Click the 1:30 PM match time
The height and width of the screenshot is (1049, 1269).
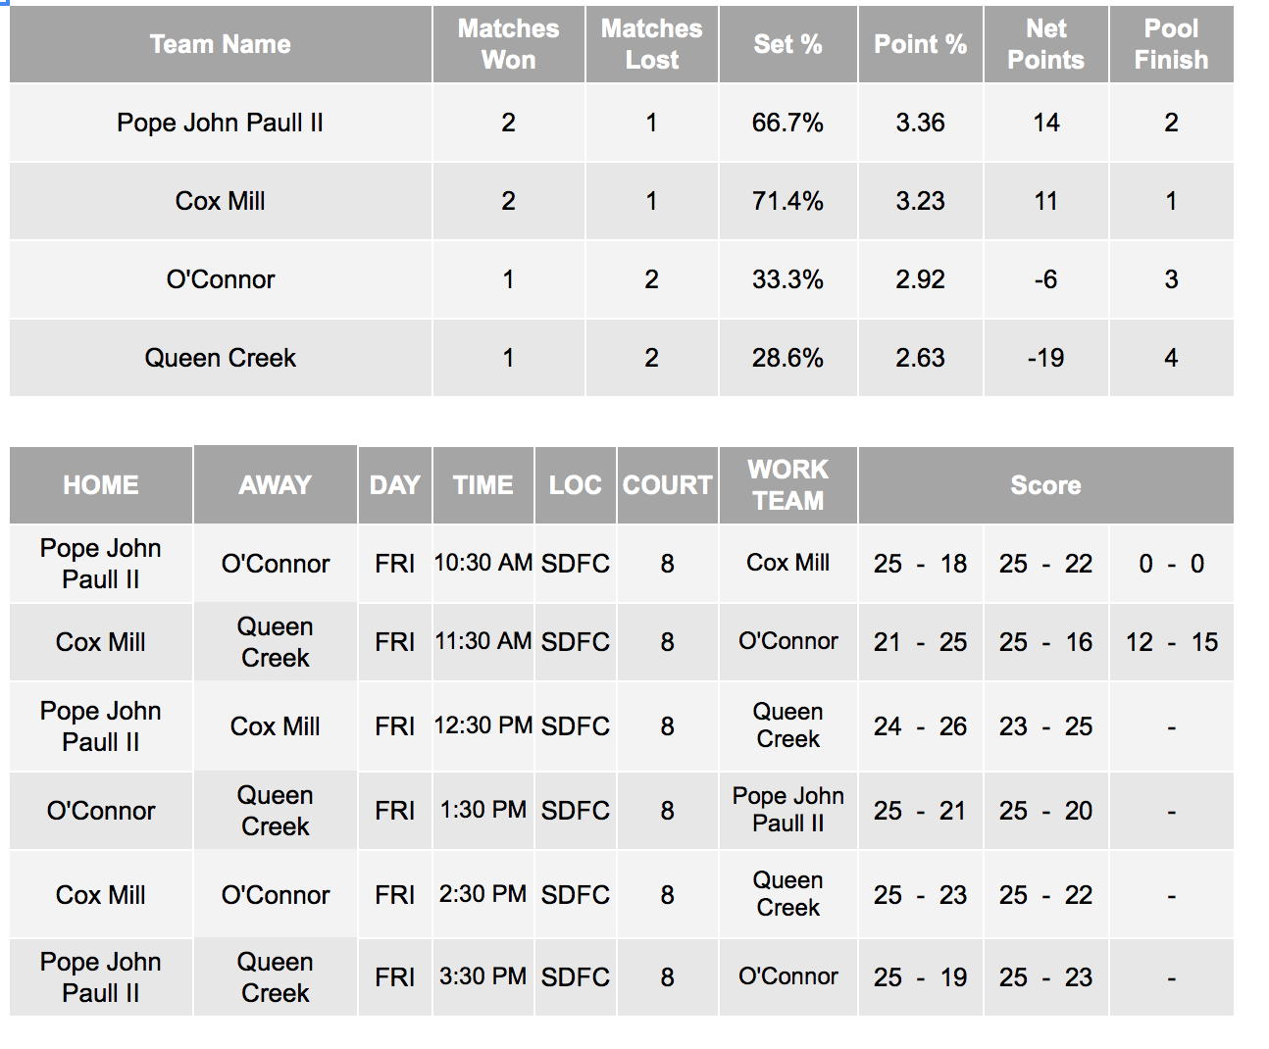tap(482, 811)
